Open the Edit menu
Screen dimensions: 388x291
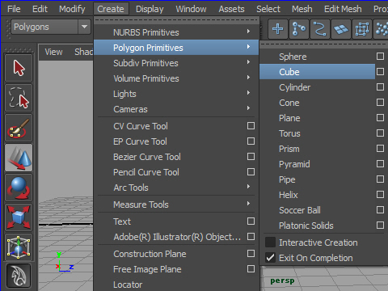(40, 9)
